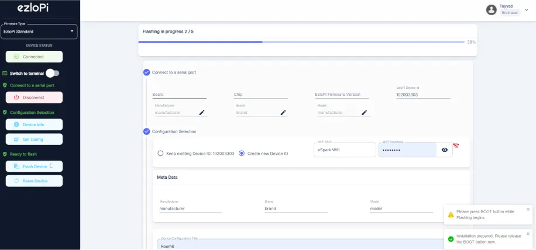Viewport: 536px width, 250px height.
Task: Click the Connect to a serial port step checkmark
Action: point(147,72)
